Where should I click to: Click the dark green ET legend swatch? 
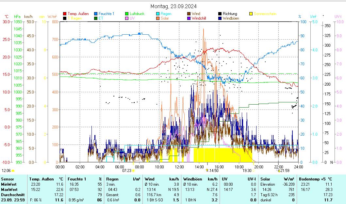96,18
